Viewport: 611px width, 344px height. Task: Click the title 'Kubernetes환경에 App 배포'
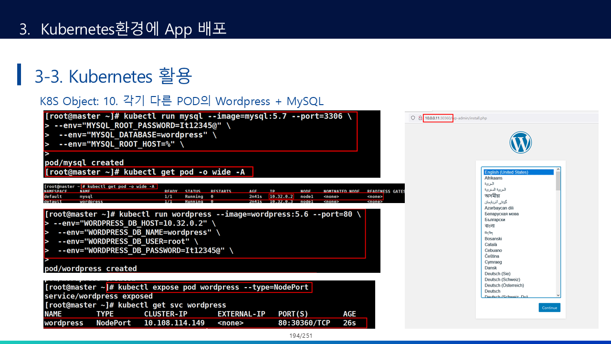point(133,29)
